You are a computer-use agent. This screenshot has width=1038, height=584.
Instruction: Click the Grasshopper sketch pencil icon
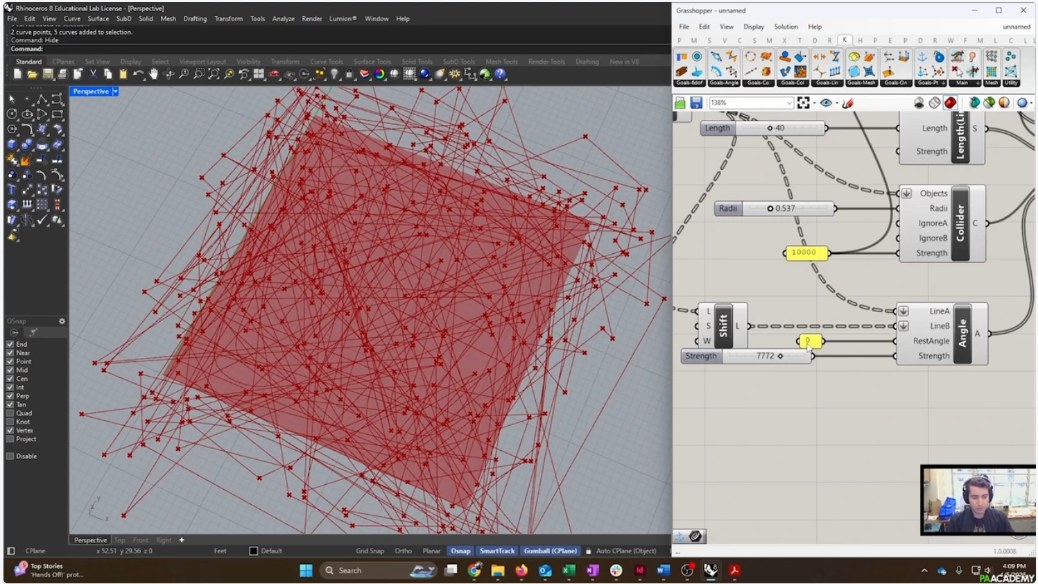(x=848, y=103)
